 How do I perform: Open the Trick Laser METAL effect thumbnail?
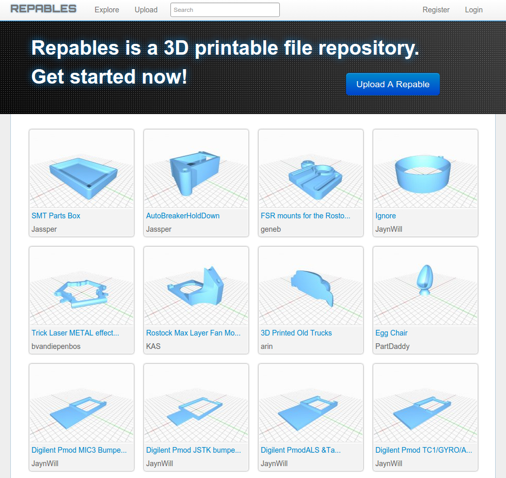82,286
